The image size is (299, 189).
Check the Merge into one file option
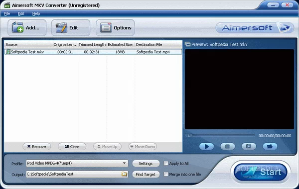(166, 174)
